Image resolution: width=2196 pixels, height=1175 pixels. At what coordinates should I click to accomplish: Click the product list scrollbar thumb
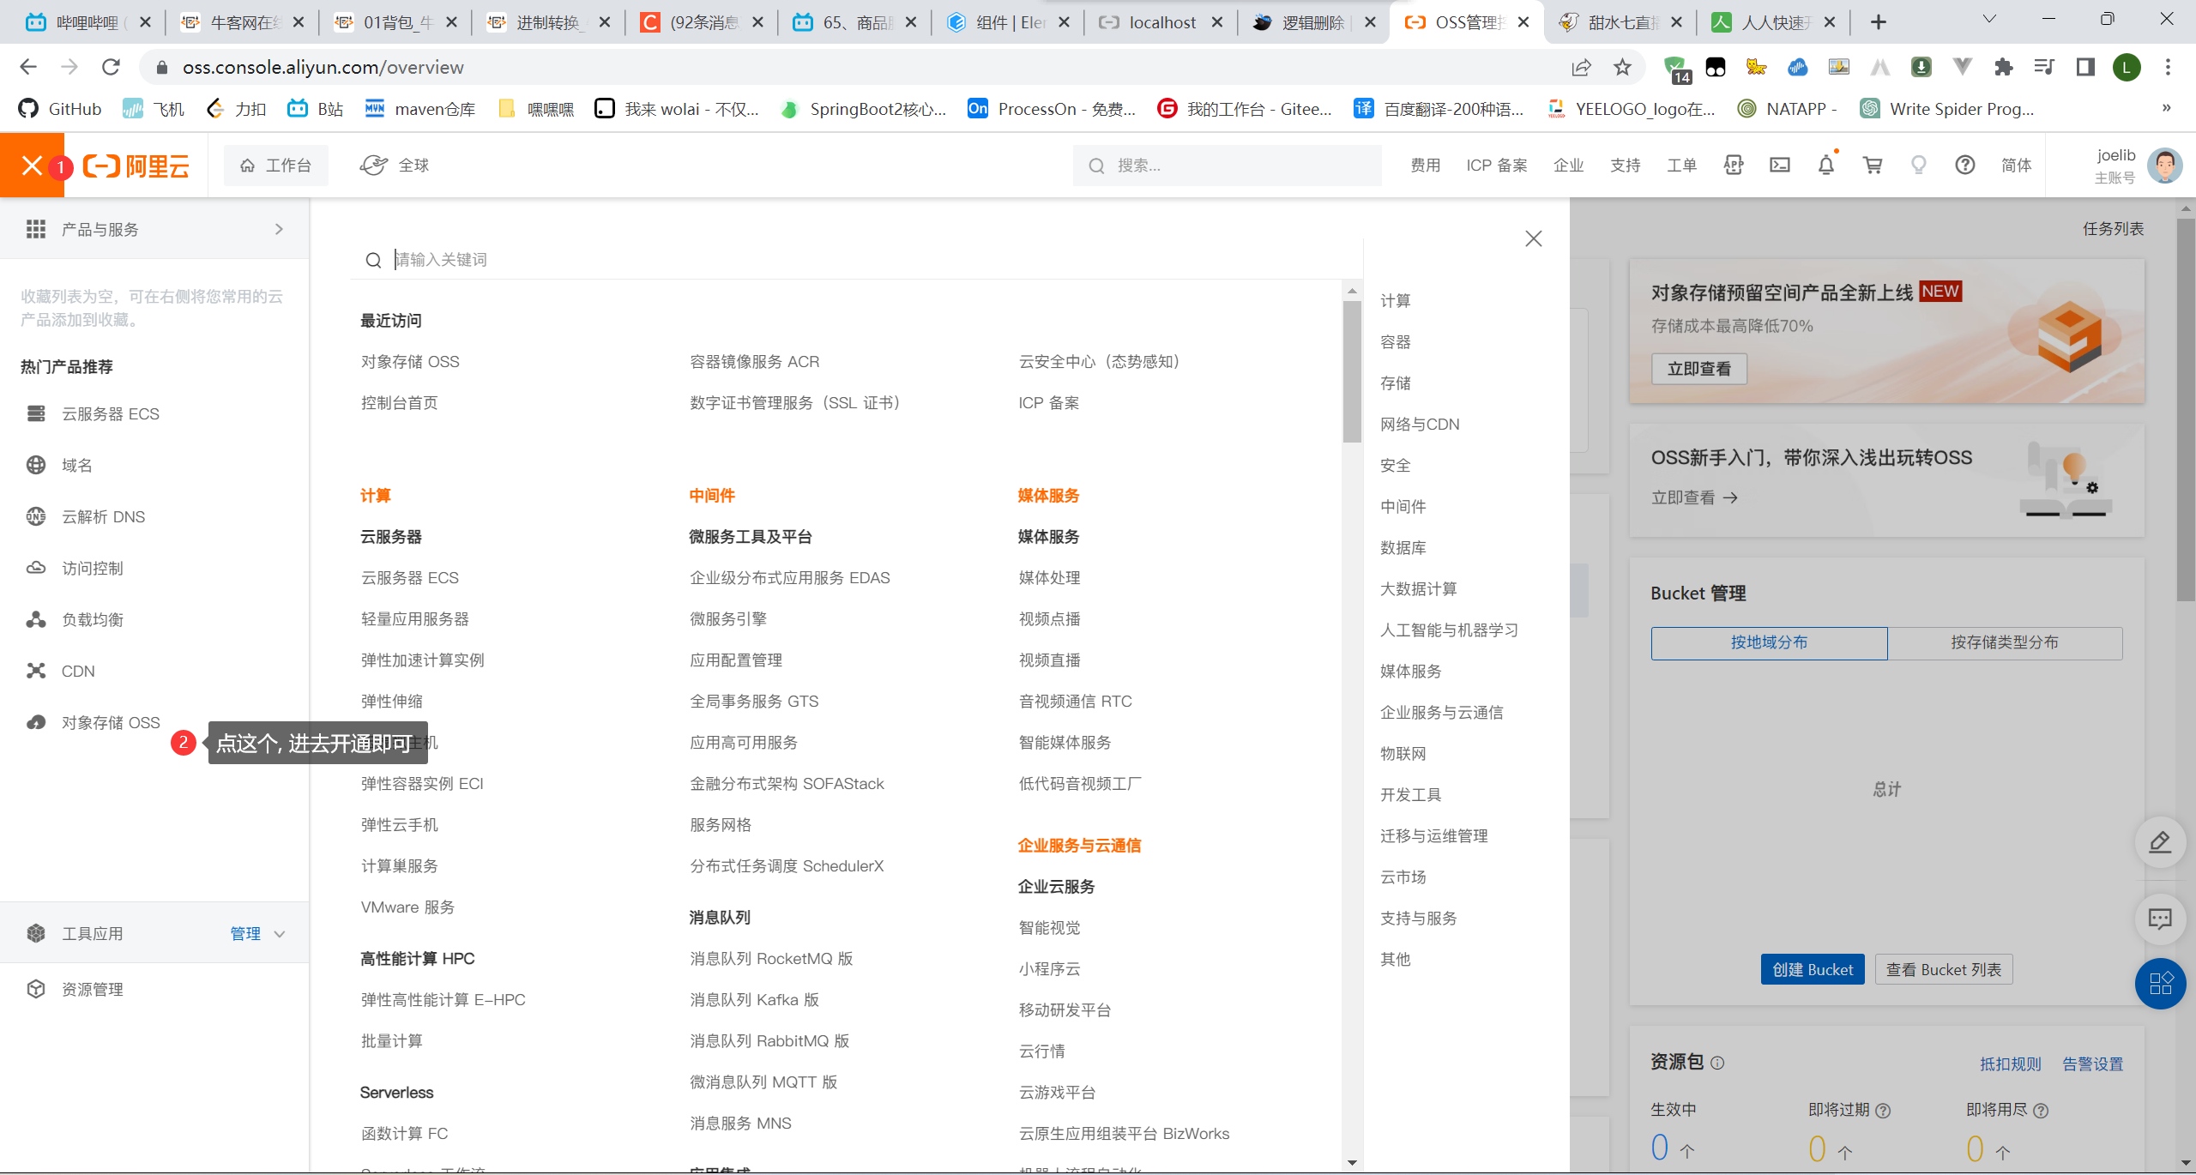point(1353,372)
